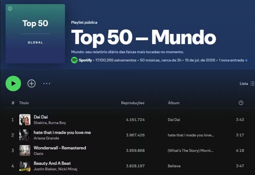Click the 1 nova entrada text
This screenshot has height=175, width=255.
231,60
